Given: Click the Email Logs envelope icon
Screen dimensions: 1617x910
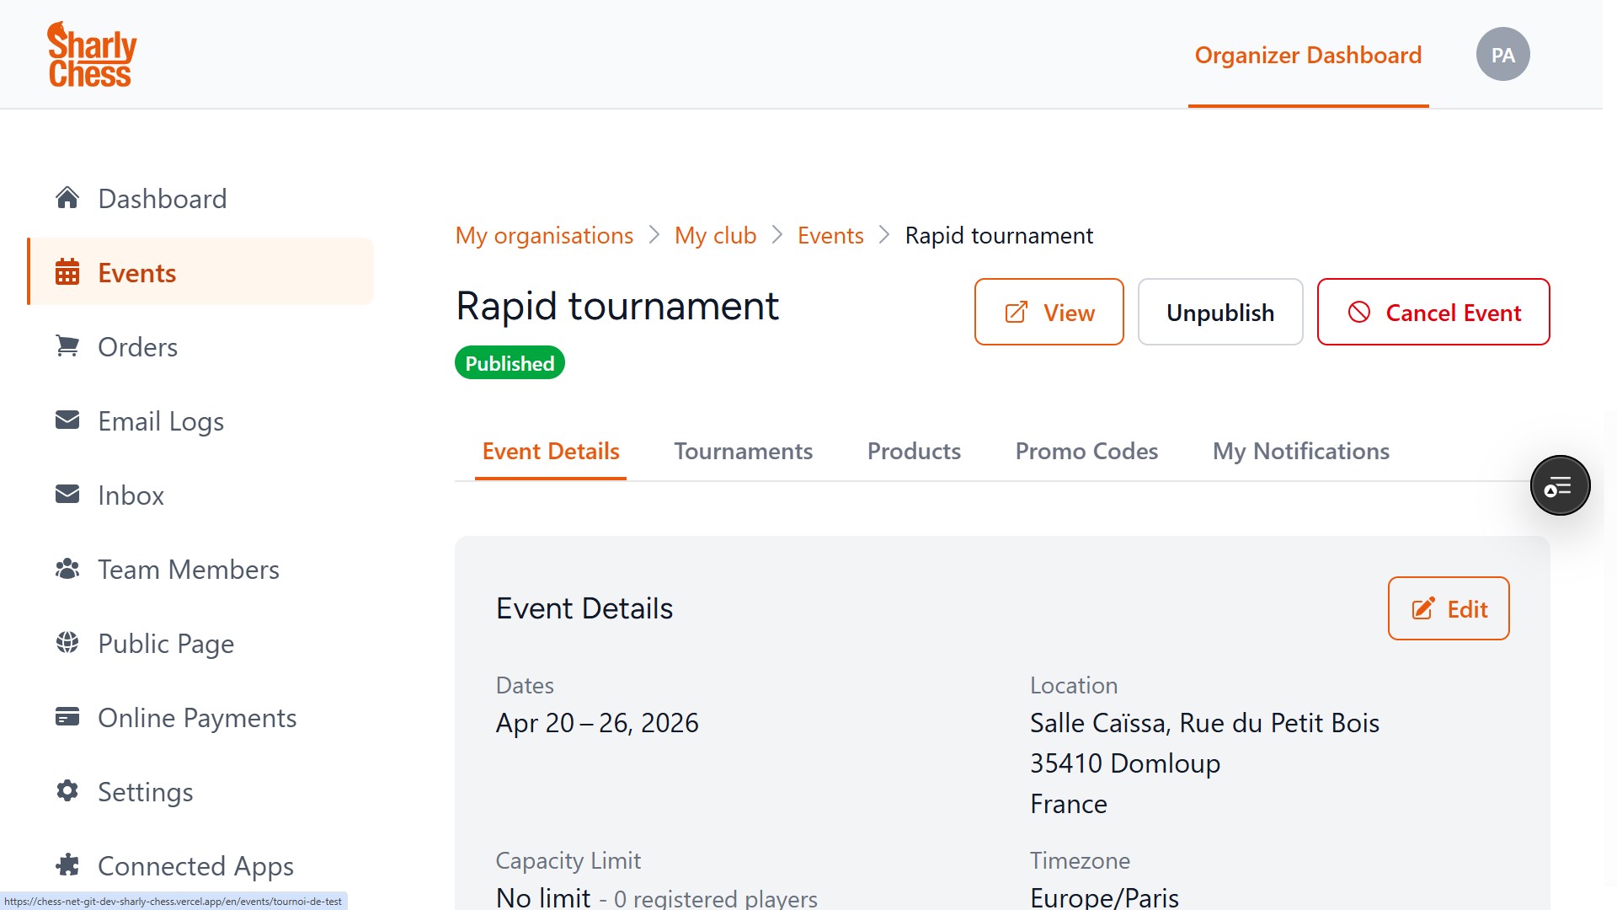Looking at the screenshot, I should [67, 420].
